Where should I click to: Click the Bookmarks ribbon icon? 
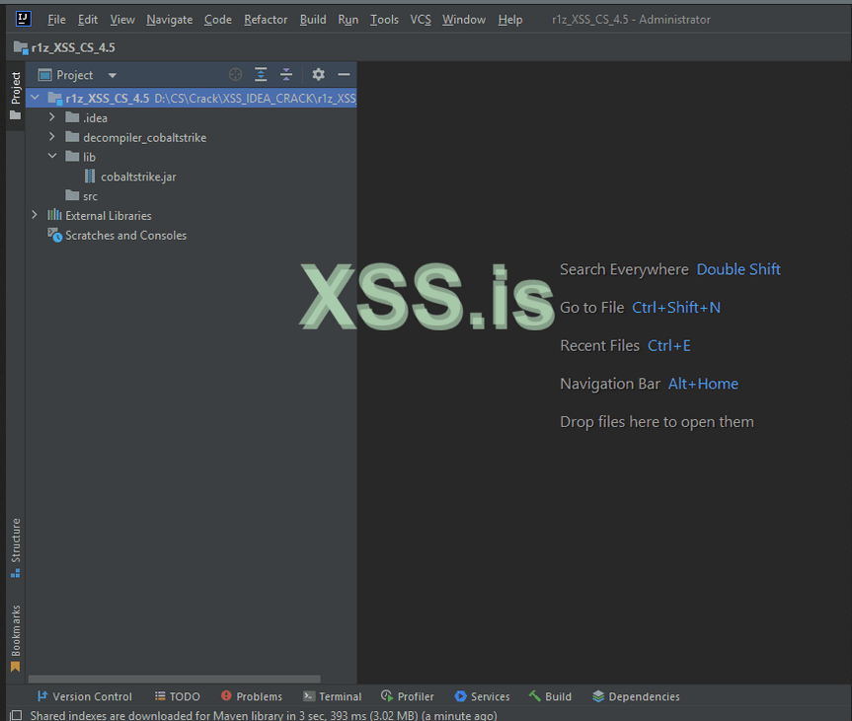point(15,666)
